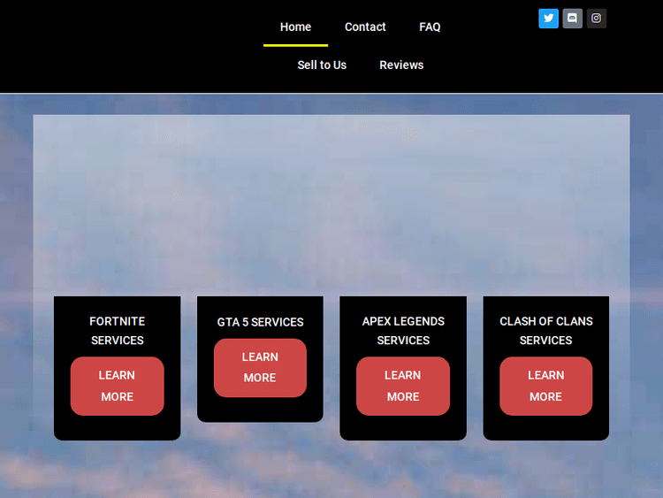Click Learn More under Apex Legends Services
The height and width of the screenshot is (498, 663).
403,387
